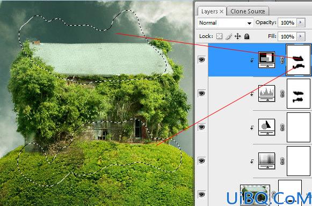Screen dimensions: 312x206
Task: Select the gradient-style adjustment icon
Action: tap(267, 161)
